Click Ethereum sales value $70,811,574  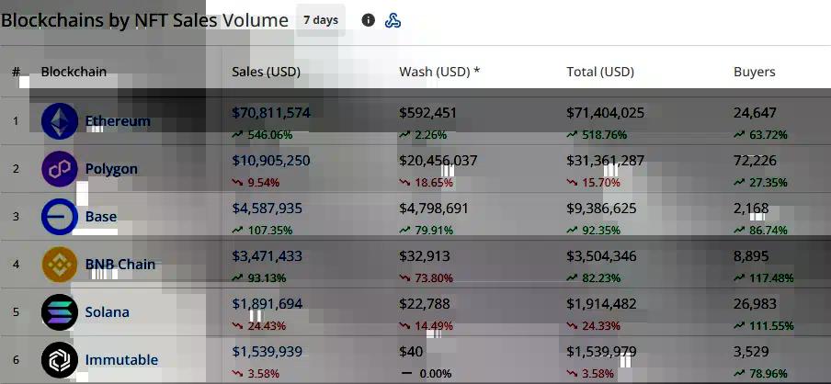(x=271, y=113)
